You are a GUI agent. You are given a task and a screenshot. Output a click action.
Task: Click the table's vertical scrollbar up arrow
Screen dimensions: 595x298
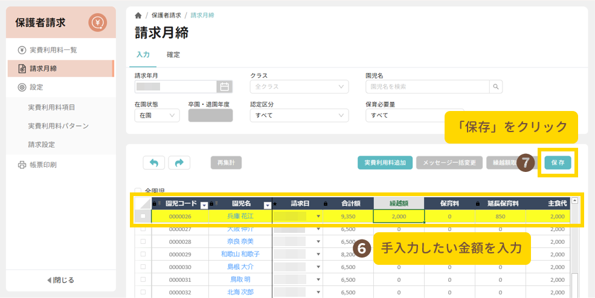(574, 201)
